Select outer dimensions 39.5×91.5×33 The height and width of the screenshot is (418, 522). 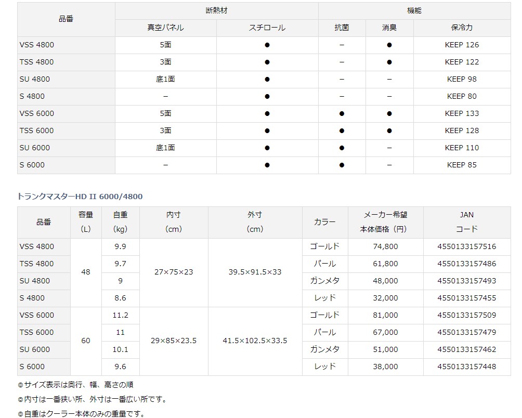[x=255, y=272]
